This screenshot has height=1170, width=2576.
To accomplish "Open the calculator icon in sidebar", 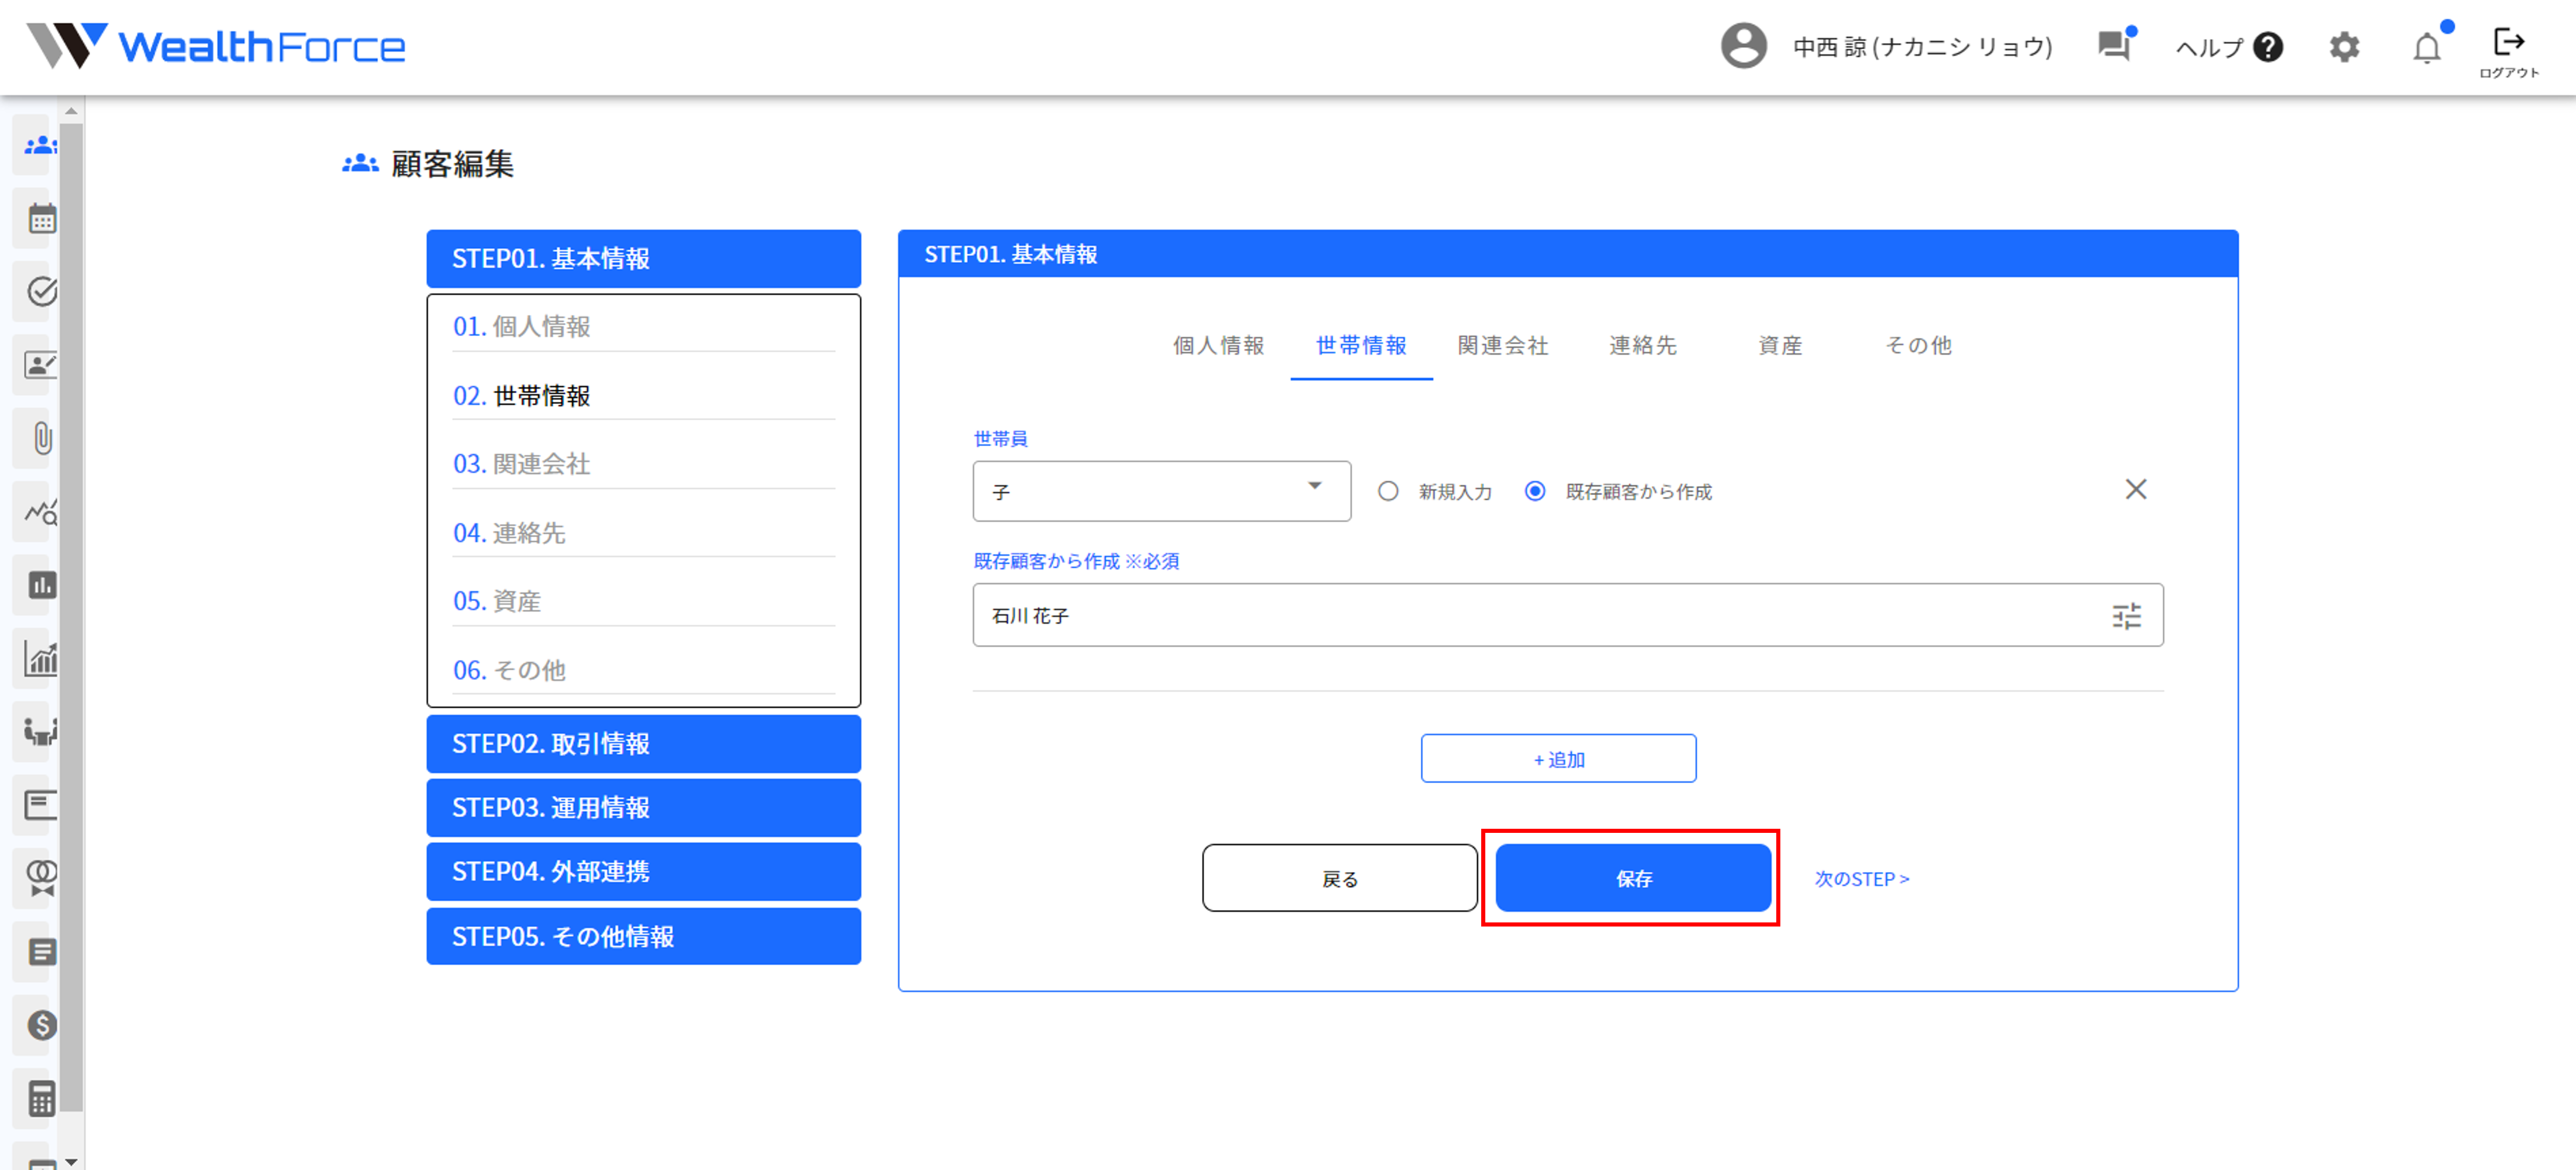I will [x=41, y=1098].
